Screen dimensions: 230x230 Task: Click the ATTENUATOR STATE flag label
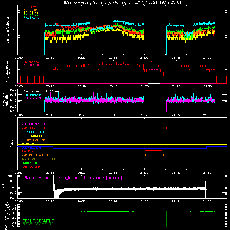(35, 124)
